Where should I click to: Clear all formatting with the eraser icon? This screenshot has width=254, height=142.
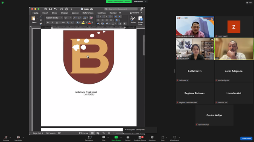pos(91,18)
